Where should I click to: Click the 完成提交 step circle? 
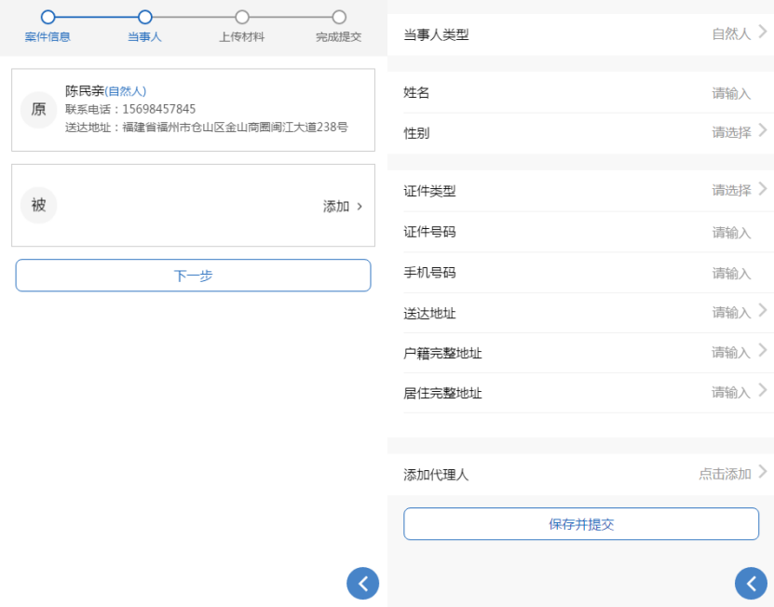click(x=339, y=18)
